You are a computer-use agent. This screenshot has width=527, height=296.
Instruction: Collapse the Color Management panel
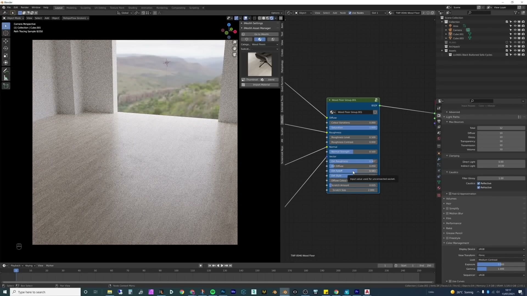click(457, 243)
